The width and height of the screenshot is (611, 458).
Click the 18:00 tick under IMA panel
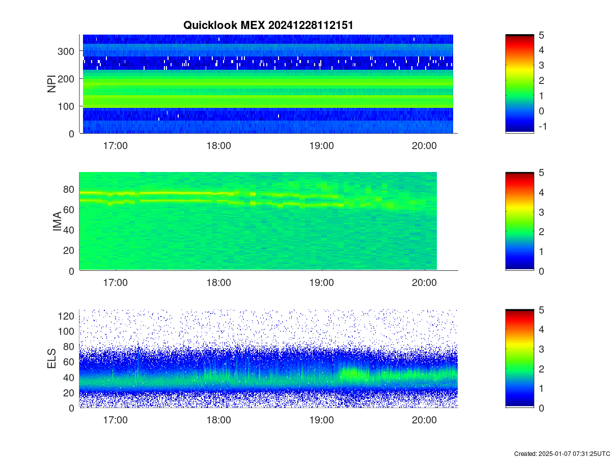coord(218,282)
